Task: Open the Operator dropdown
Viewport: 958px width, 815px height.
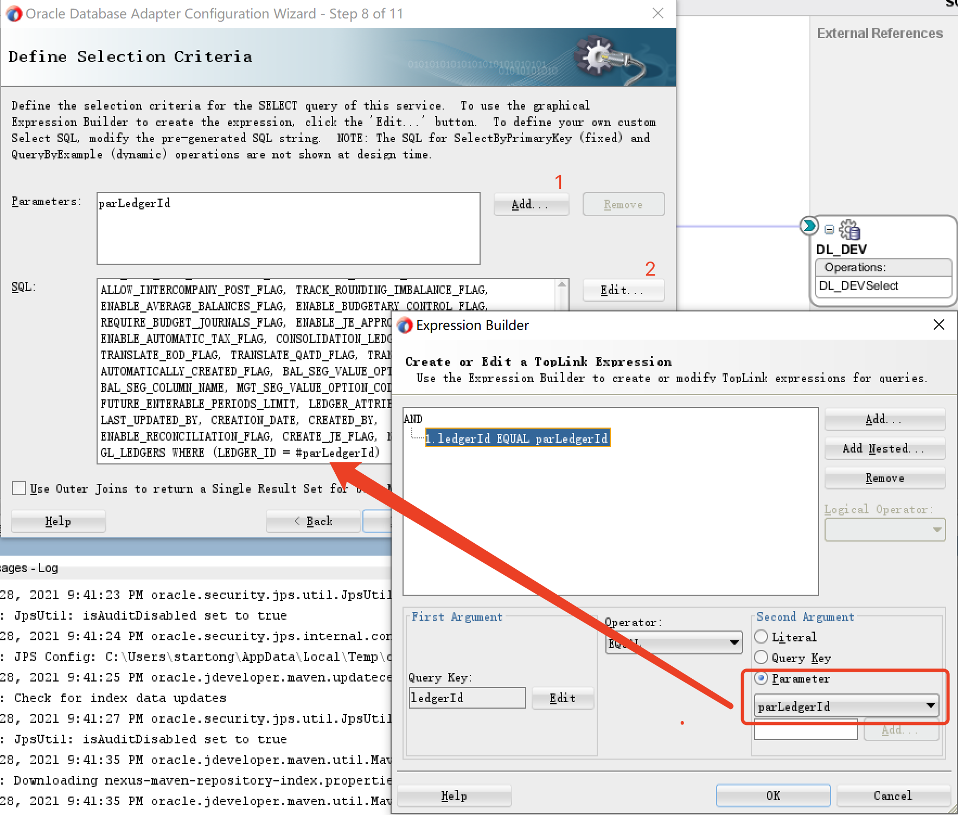Action: 674,643
